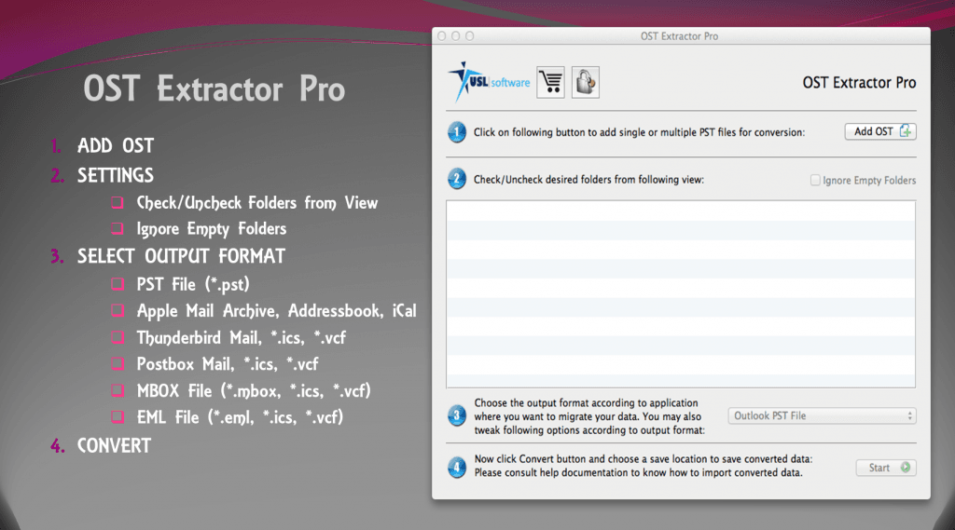Close the OST Extractor Pro window
This screenshot has height=530, width=955.
click(x=442, y=36)
